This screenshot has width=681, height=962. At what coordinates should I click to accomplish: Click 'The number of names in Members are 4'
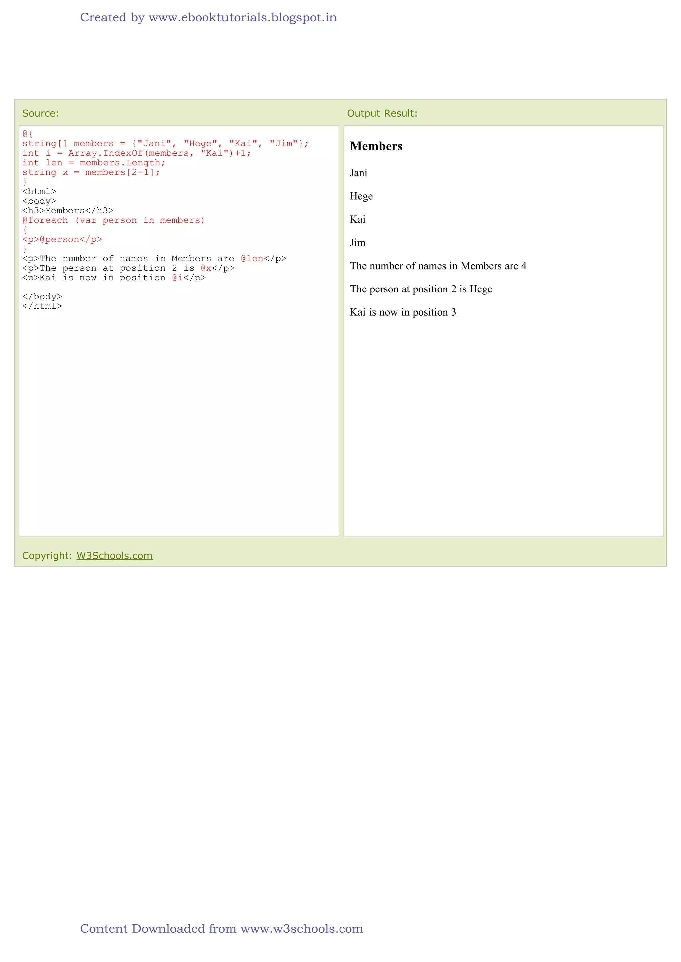(438, 266)
